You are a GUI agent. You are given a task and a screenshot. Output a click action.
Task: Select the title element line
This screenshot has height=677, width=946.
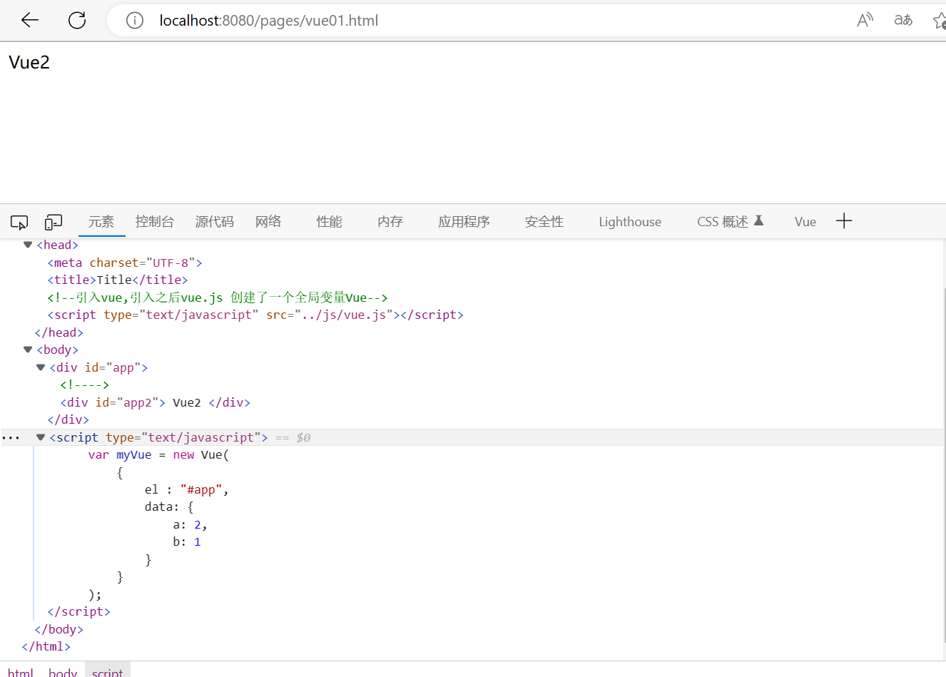tap(118, 280)
